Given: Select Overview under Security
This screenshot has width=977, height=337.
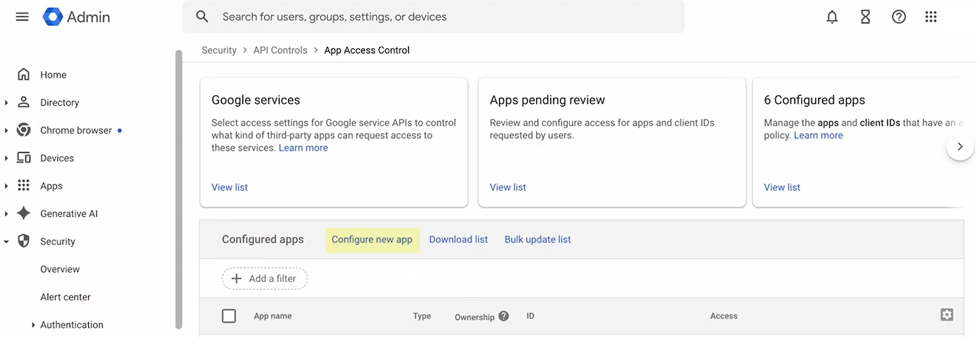Looking at the screenshot, I should click(x=60, y=269).
